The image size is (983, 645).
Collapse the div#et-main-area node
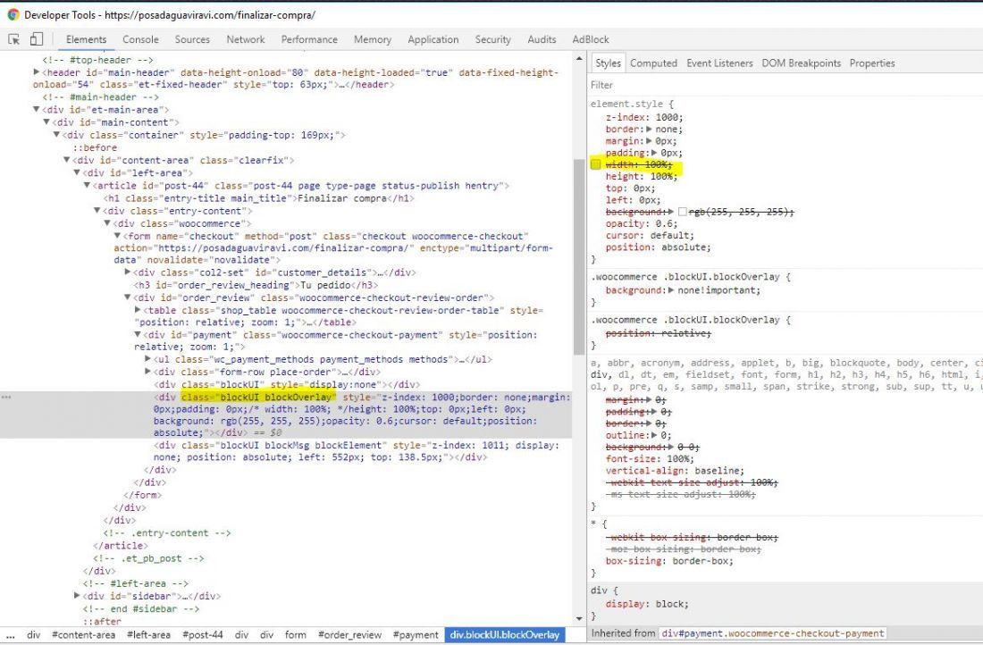coord(37,110)
